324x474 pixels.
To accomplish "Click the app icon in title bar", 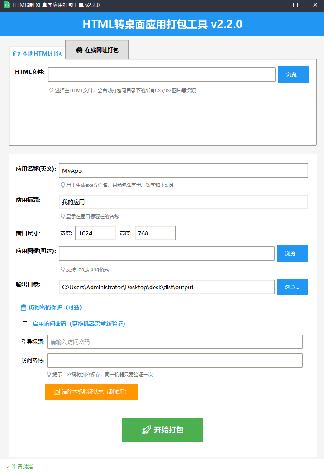I will (x=7, y=5).
